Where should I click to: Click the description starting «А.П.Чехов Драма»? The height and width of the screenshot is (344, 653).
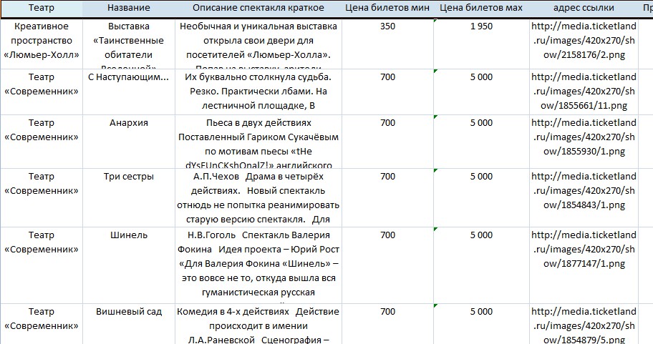tap(258, 197)
